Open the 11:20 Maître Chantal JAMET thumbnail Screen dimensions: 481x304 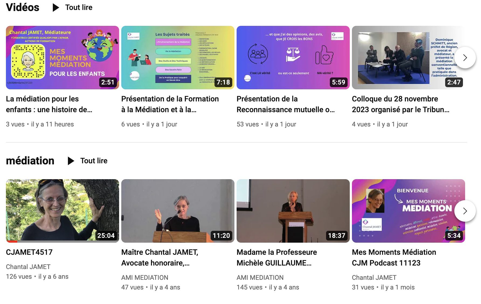(178, 211)
